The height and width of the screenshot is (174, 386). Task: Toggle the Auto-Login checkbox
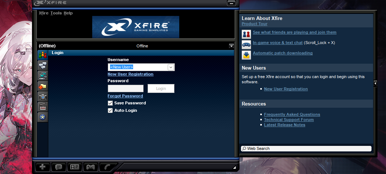point(110,111)
